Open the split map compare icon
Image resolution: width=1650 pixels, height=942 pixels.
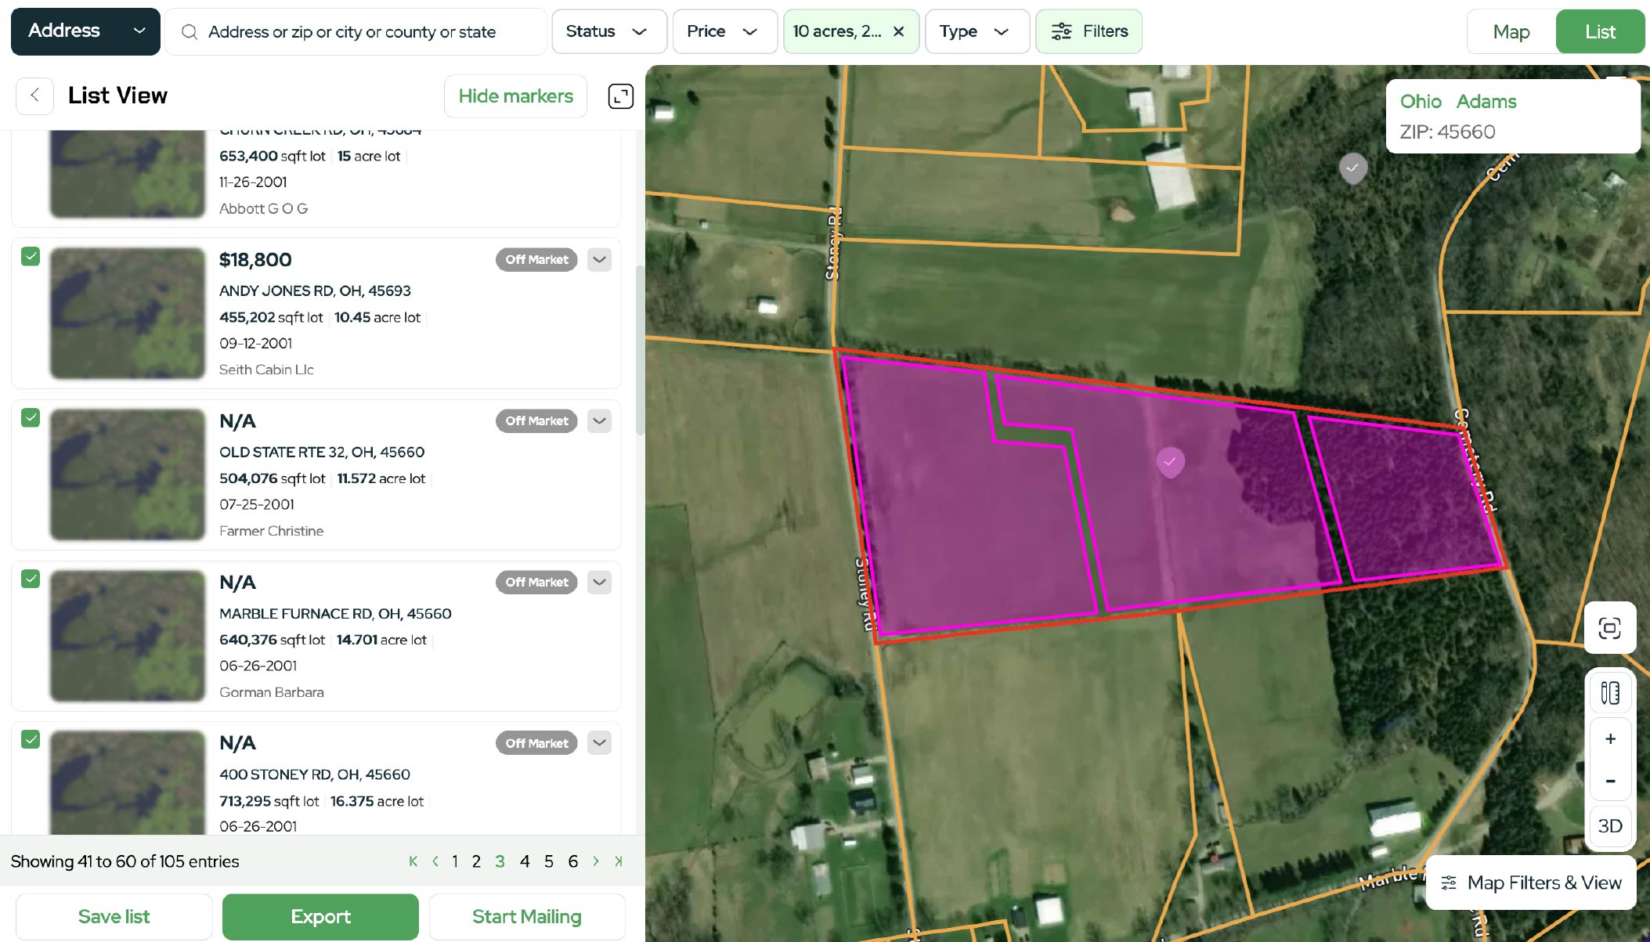(1609, 693)
